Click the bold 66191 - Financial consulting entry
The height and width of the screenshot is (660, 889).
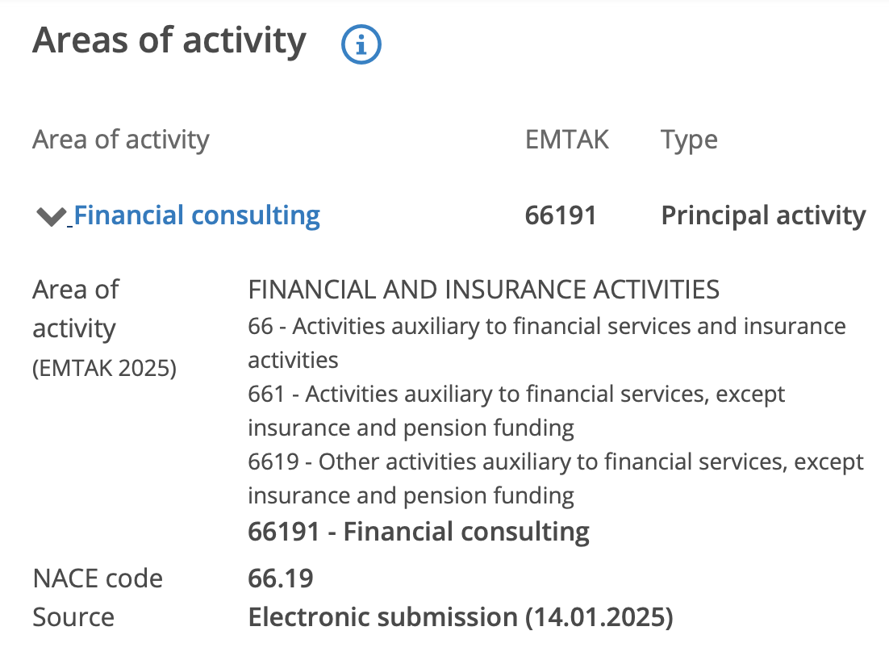pos(419,531)
